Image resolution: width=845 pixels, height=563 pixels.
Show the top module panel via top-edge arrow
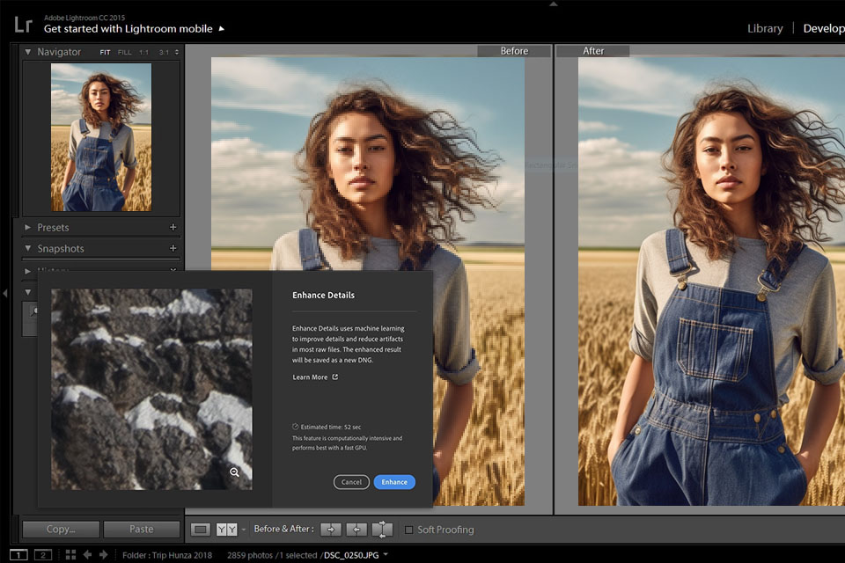tap(554, 4)
